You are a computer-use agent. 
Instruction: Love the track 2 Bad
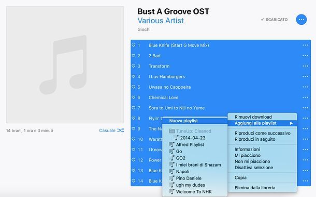[x=134, y=56]
